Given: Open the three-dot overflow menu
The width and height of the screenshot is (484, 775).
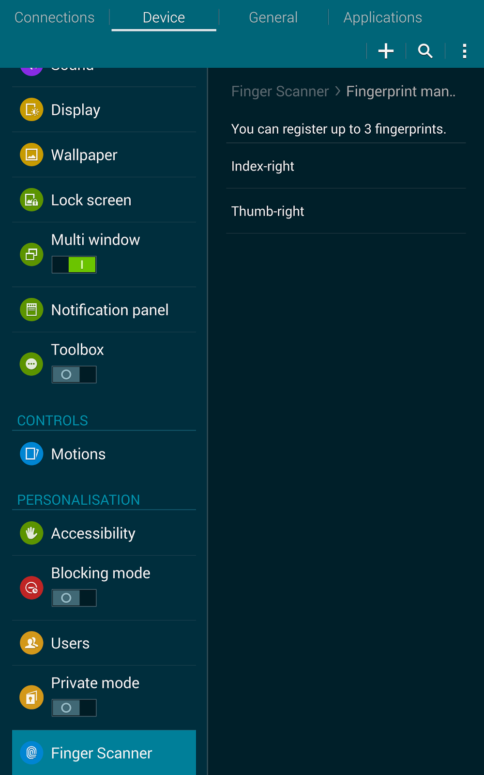Looking at the screenshot, I should [464, 51].
